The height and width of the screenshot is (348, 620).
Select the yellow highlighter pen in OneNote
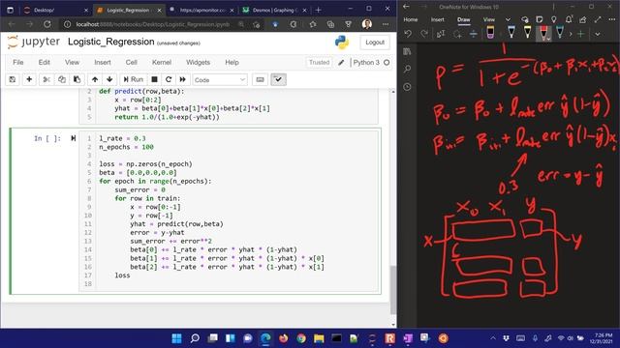pyautogui.click(x=527, y=33)
